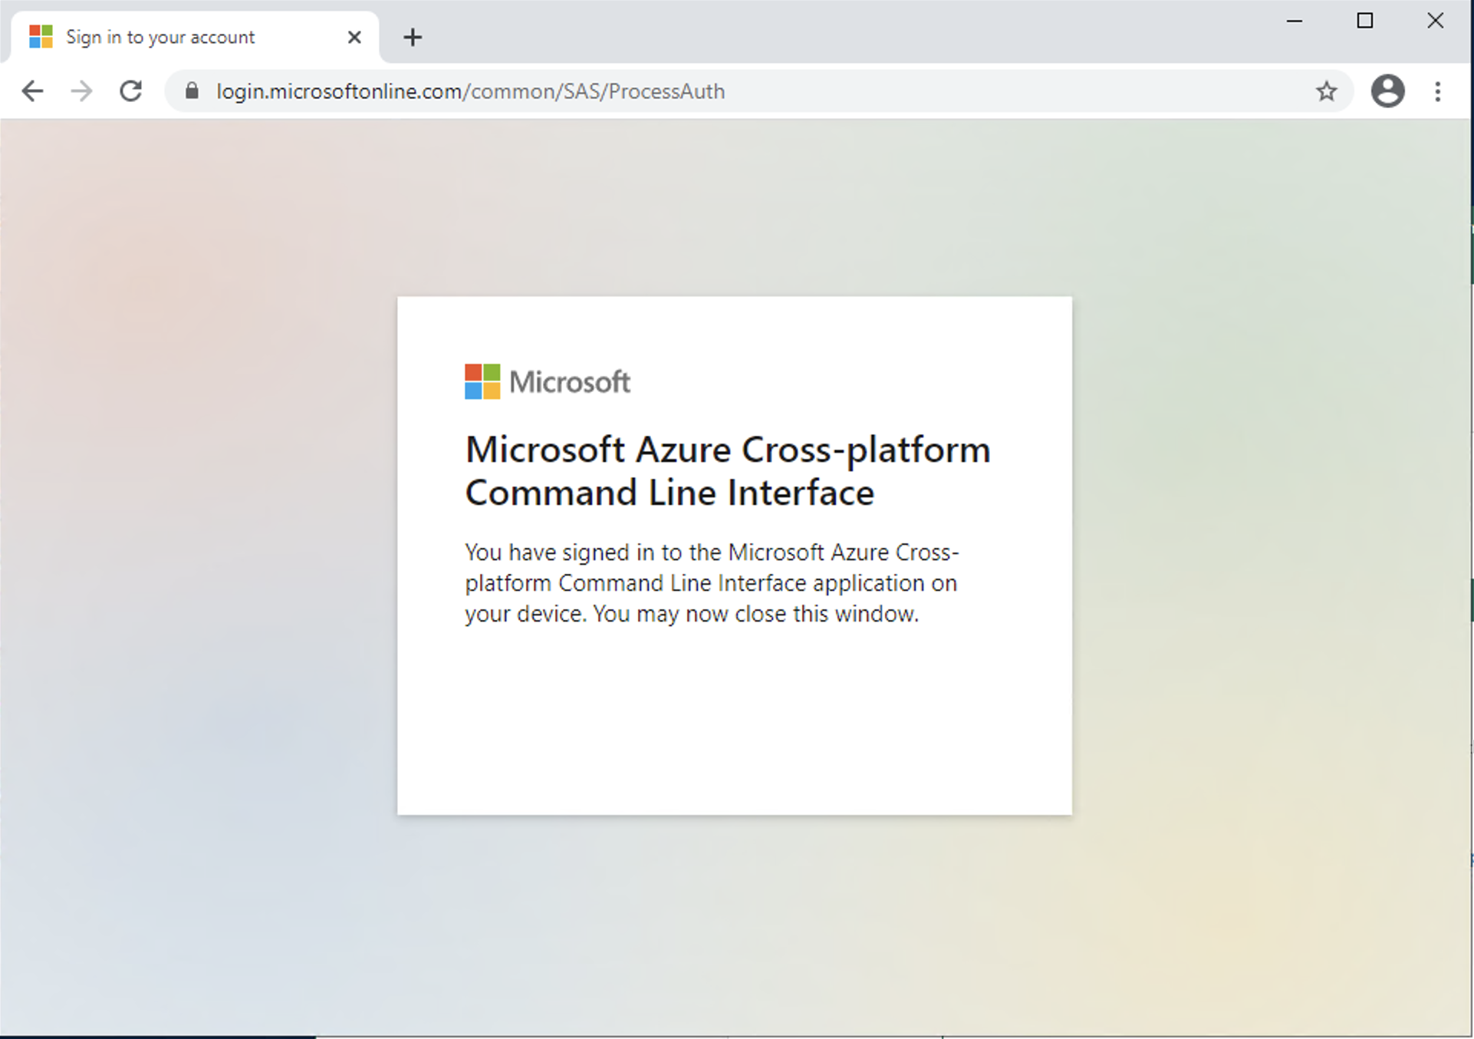Click the Microsoft logo in the card
The image size is (1474, 1039).
548,381
